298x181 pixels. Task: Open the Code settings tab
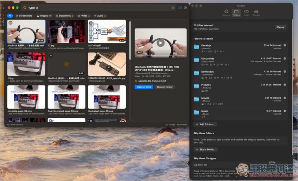click(246, 13)
